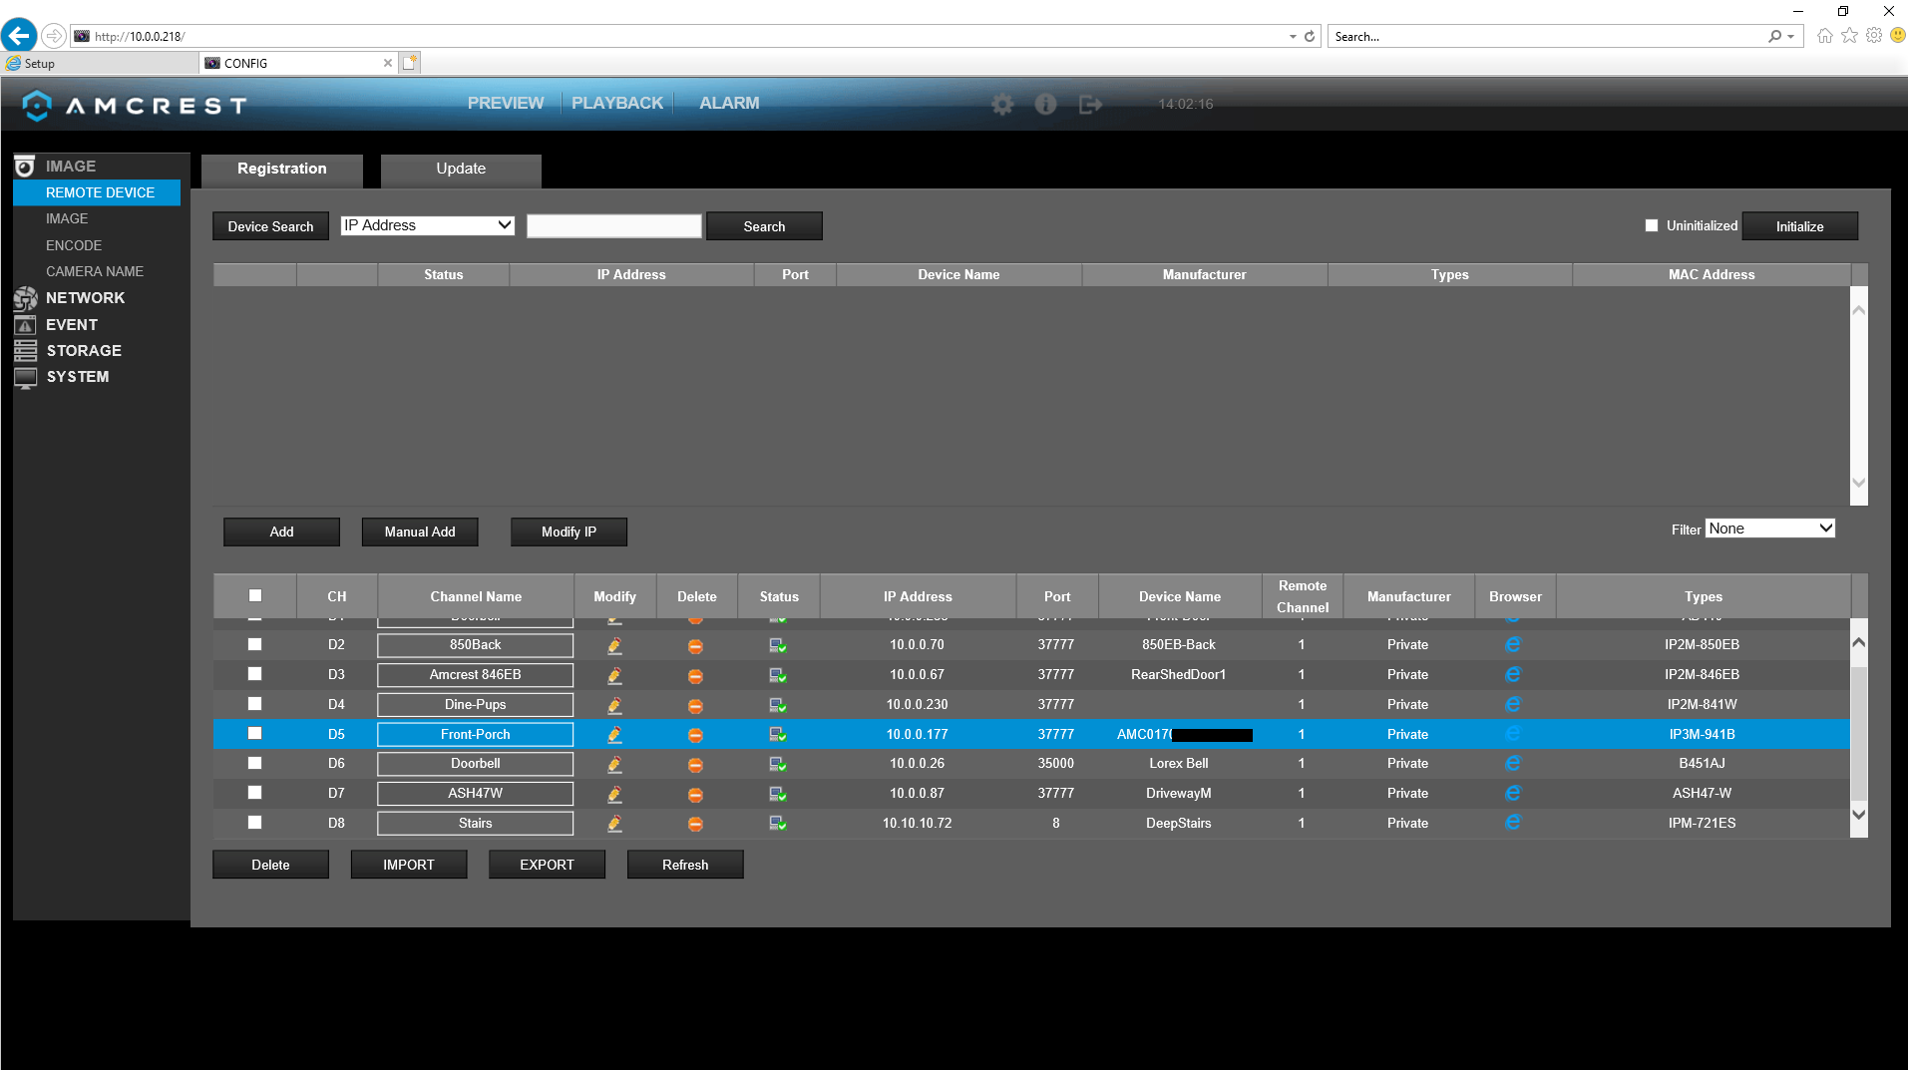Open the ALARM menu
Image resolution: width=1908 pixels, height=1070 pixels.
tap(729, 104)
